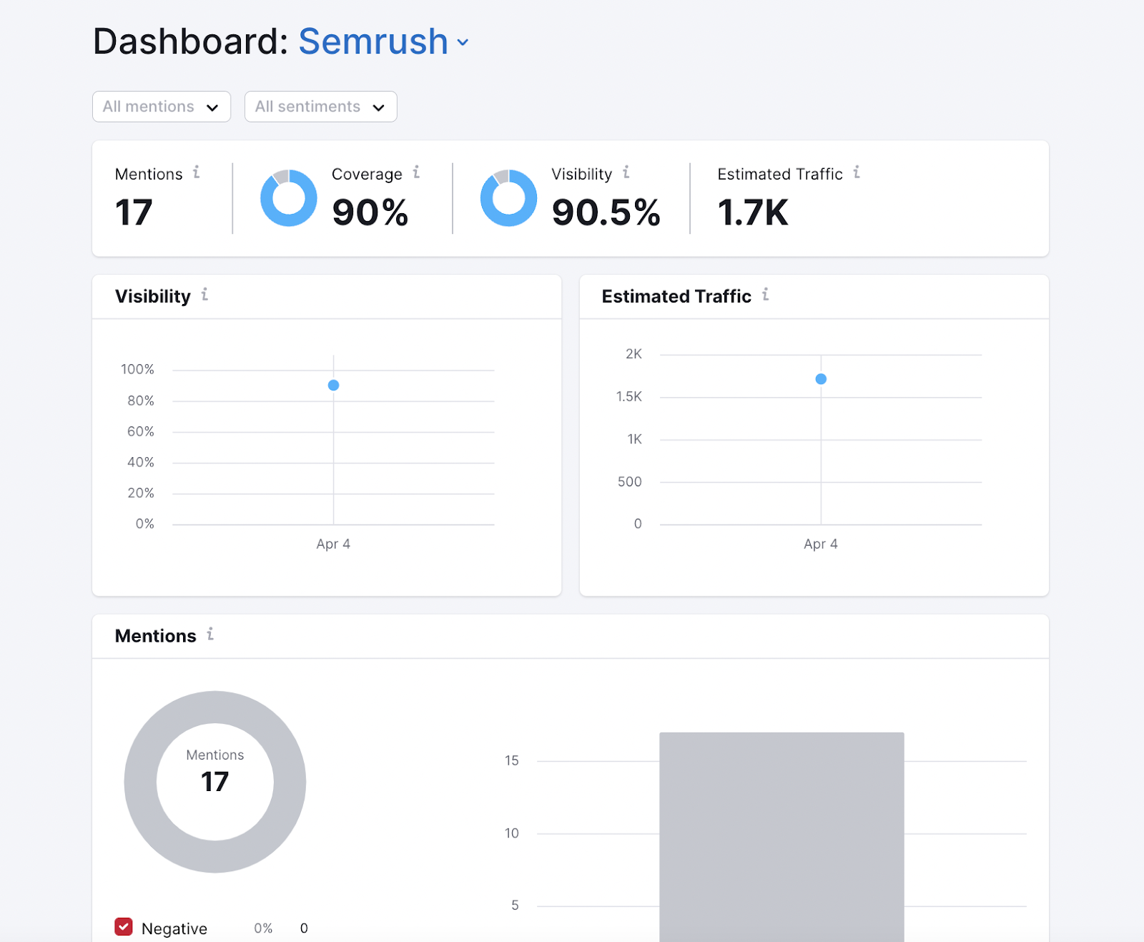Screen dimensions: 1144x942
Task: Click the Negative sentiment legend label
Action: click(174, 928)
